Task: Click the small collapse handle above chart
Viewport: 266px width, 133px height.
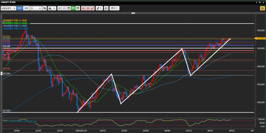Action: pyautogui.click(x=133, y=13)
